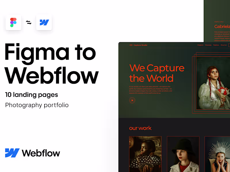The image size is (230, 172).
Task: Open the Fashion nav item
Action: click(x=216, y=45)
